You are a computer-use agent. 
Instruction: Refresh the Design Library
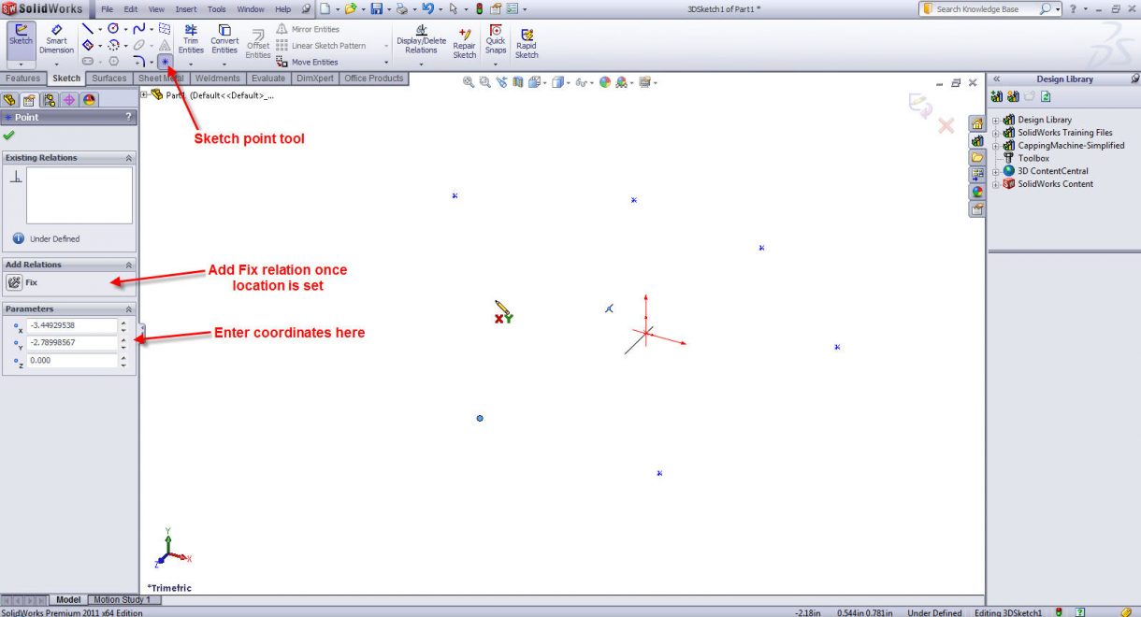coord(1046,95)
